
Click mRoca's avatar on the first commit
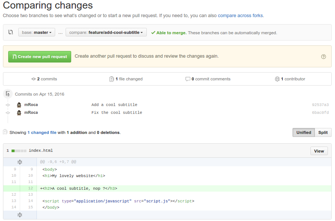[19, 105]
